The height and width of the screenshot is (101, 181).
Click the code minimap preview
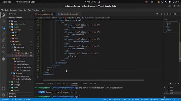pos(171,26)
